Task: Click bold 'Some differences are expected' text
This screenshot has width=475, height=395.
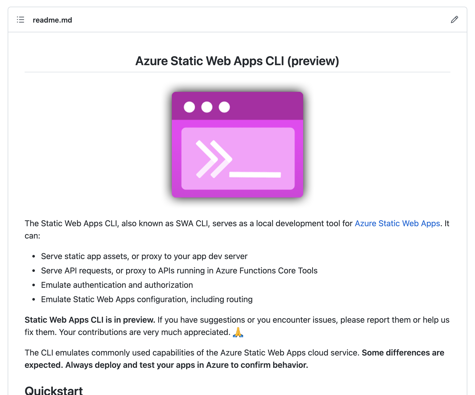Action: (x=403, y=353)
